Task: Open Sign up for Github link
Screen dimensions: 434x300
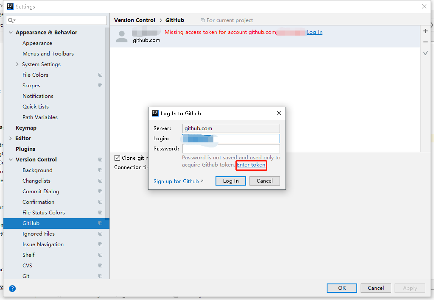Action: click(x=178, y=181)
